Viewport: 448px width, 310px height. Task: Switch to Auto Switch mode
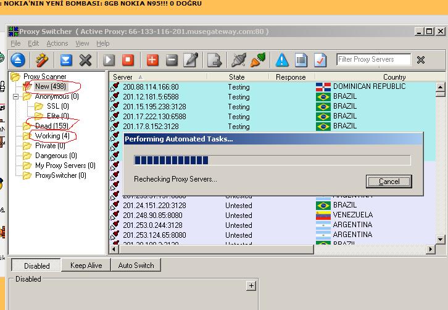136,265
